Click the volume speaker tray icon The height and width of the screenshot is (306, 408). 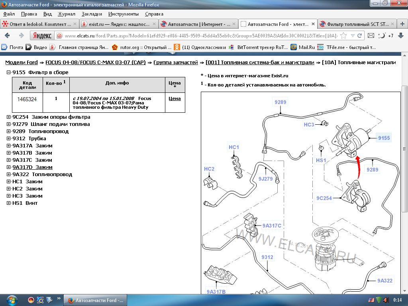pyautogui.click(x=386, y=300)
